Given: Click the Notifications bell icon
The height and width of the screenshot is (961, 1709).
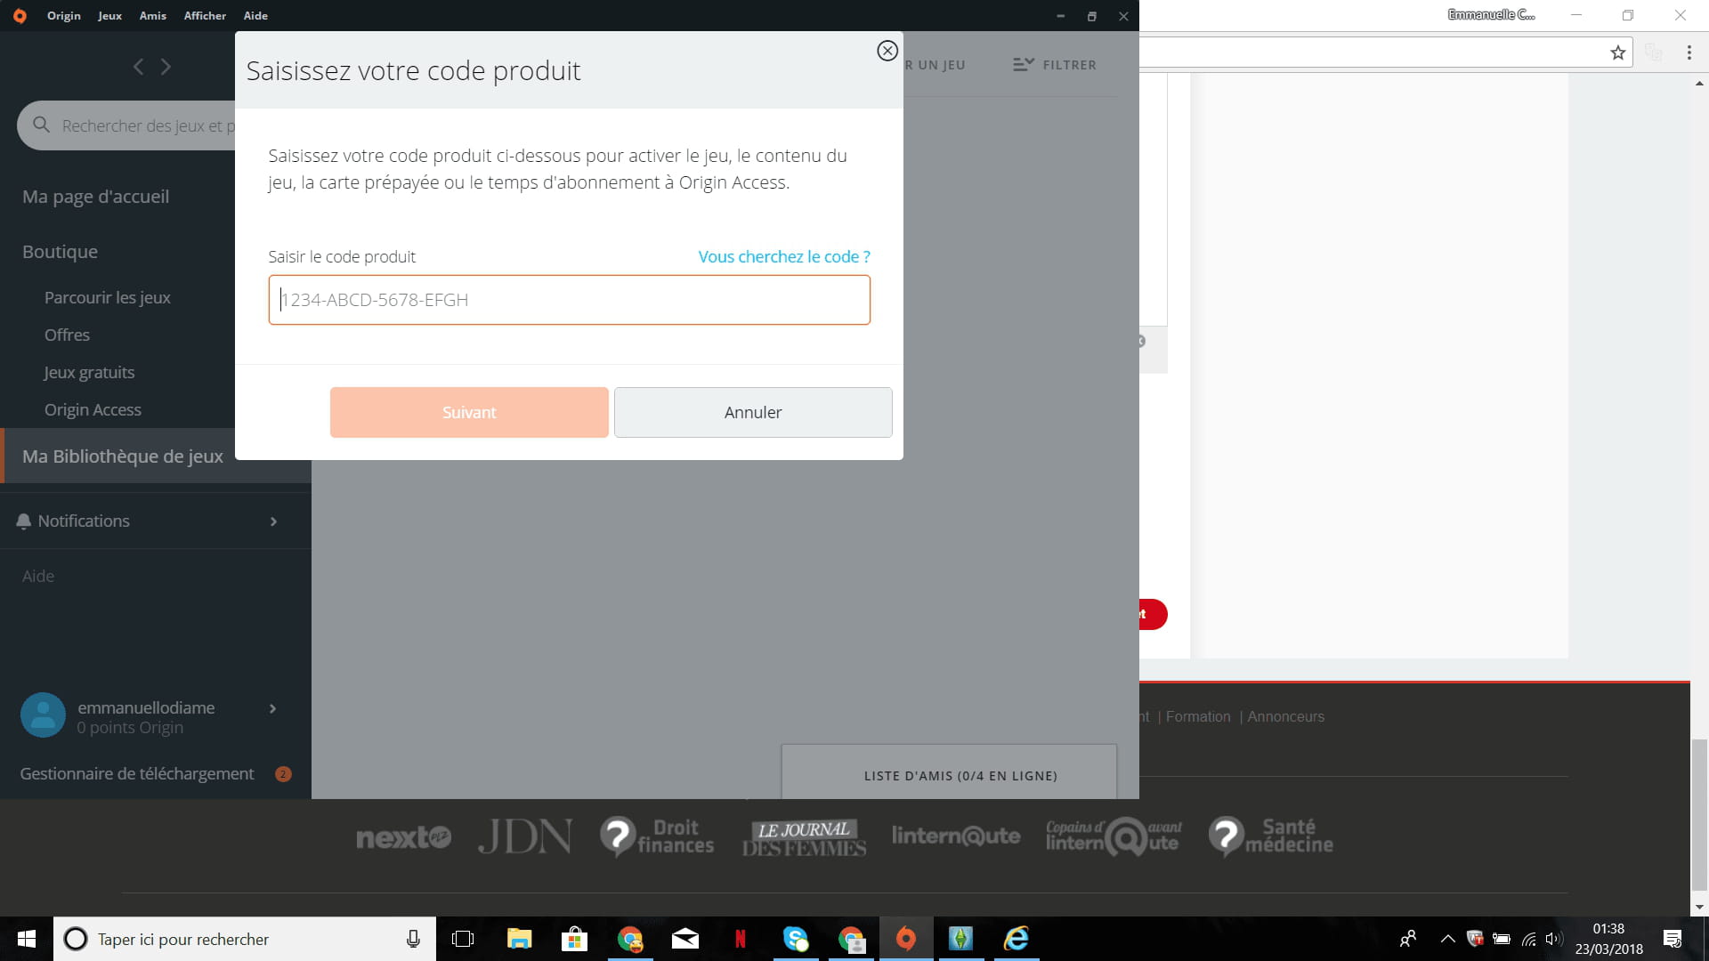Looking at the screenshot, I should (x=24, y=521).
